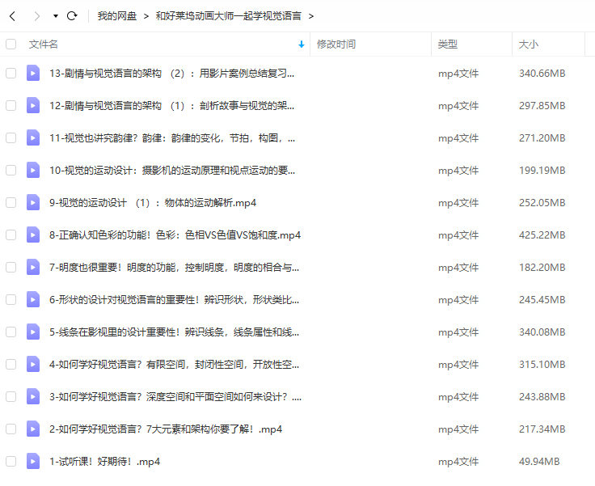Tick checkbox beside 8-正确认知色彩的功能 file

11,235
